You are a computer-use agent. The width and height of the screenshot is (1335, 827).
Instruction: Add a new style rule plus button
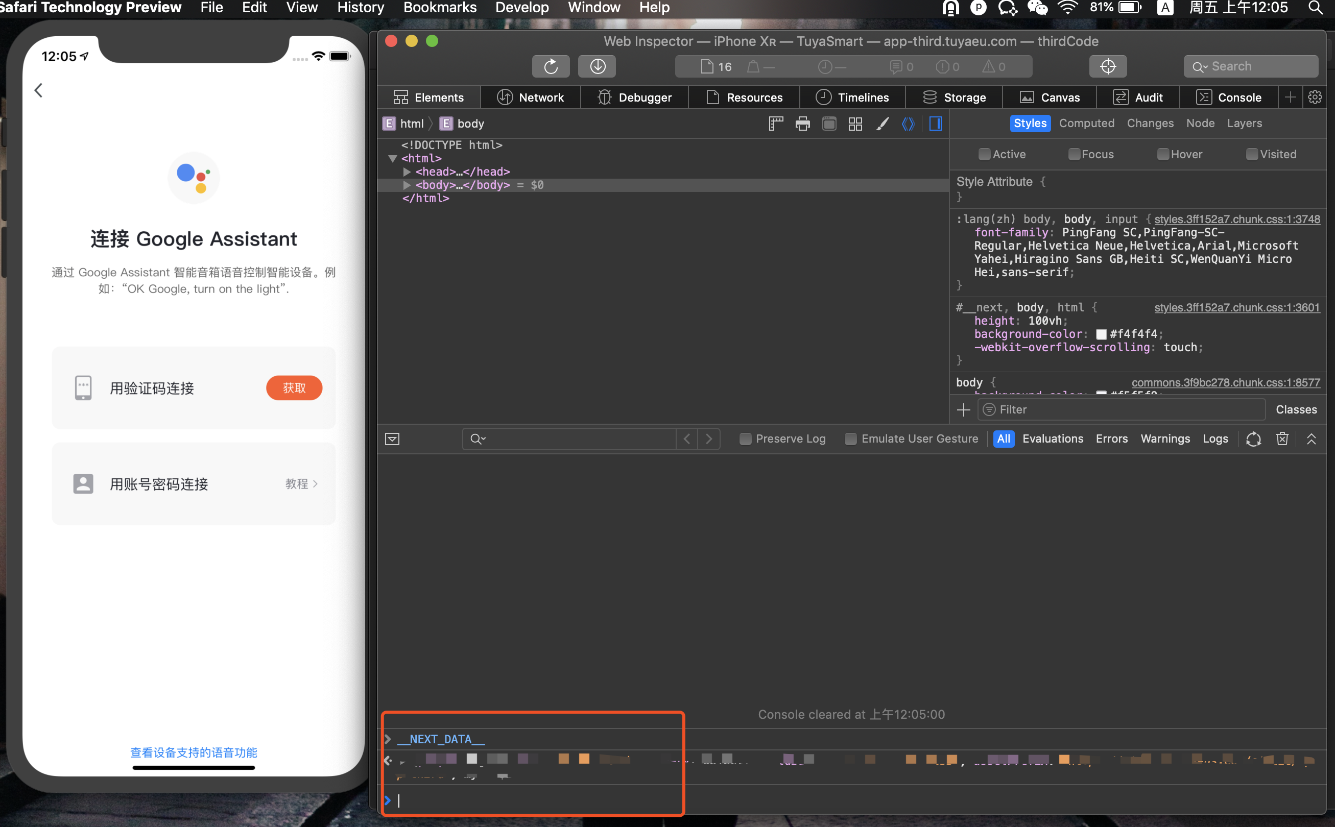click(x=964, y=409)
